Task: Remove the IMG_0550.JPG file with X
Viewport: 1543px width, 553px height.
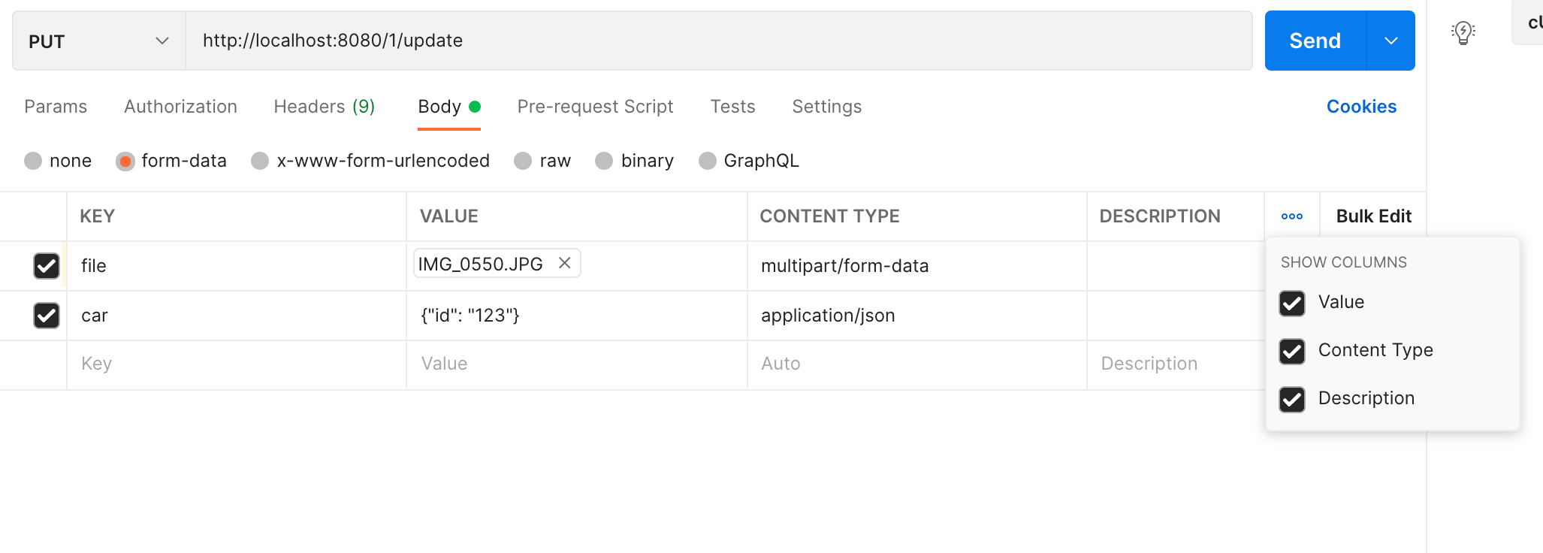Action: pyautogui.click(x=565, y=263)
